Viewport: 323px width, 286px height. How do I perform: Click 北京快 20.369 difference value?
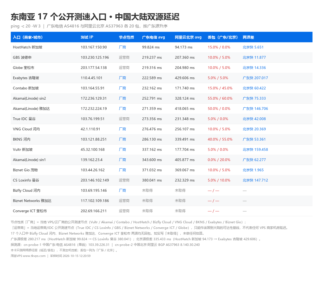coord(254,129)
